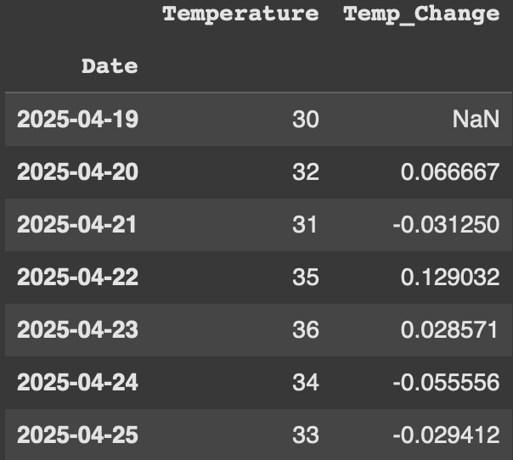Select the 2025-04-22 date row label
The width and height of the screenshot is (513, 460).
point(77,277)
